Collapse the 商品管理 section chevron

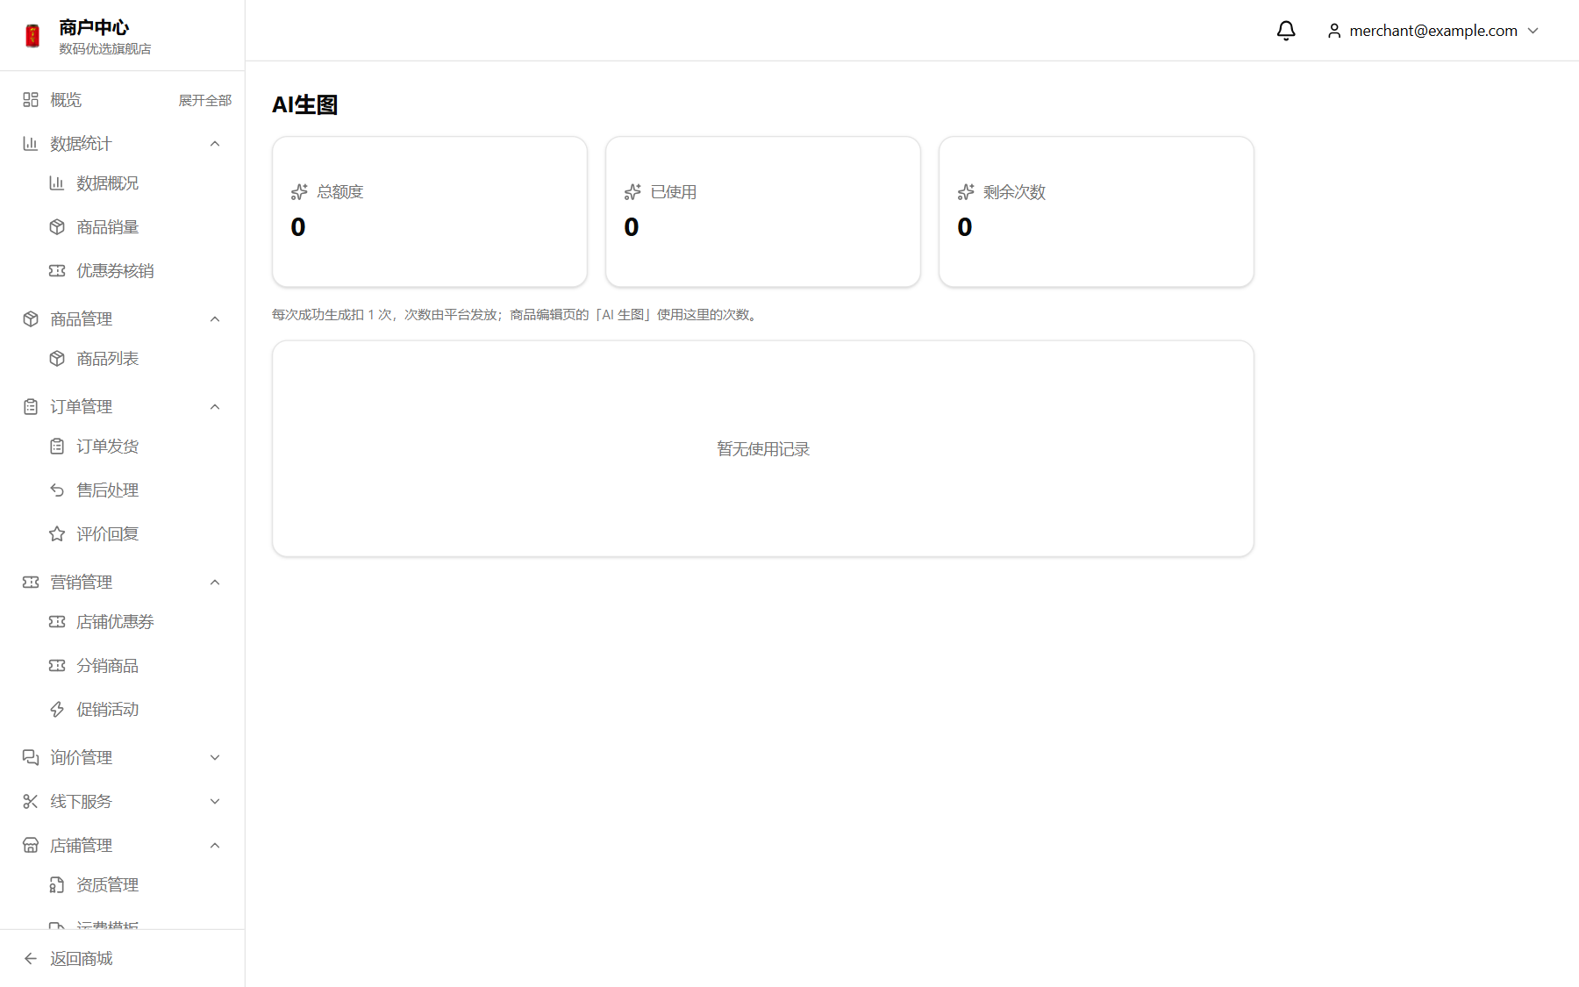coord(215,319)
